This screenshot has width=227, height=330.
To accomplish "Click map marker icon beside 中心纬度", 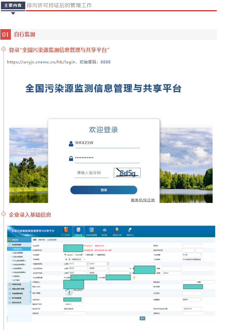I will (134, 278).
